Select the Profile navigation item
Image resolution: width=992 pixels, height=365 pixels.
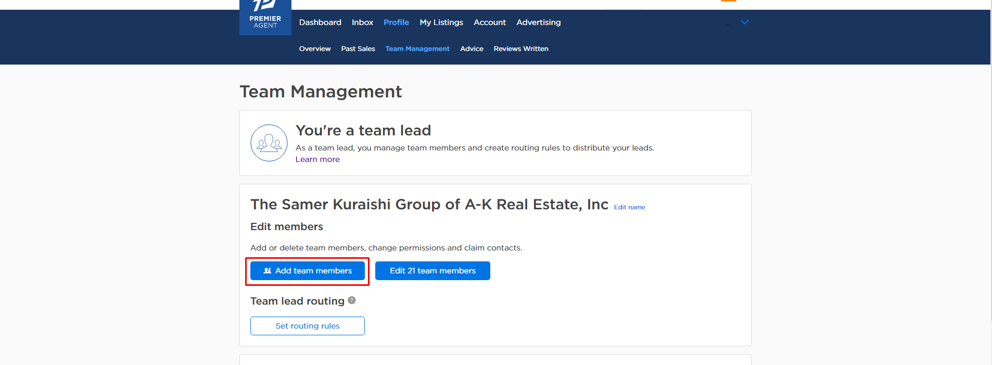point(396,22)
